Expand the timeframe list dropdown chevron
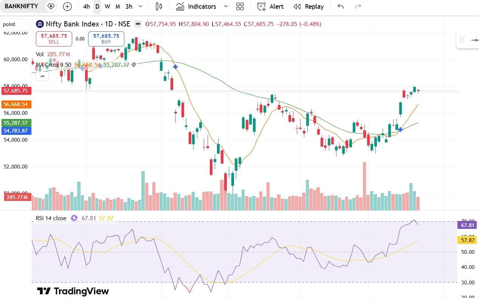This screenshot has width=479, height=298. [141, 6]
